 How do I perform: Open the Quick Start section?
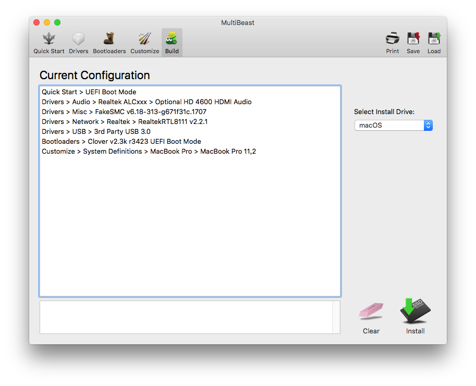[x=48, y=43]
